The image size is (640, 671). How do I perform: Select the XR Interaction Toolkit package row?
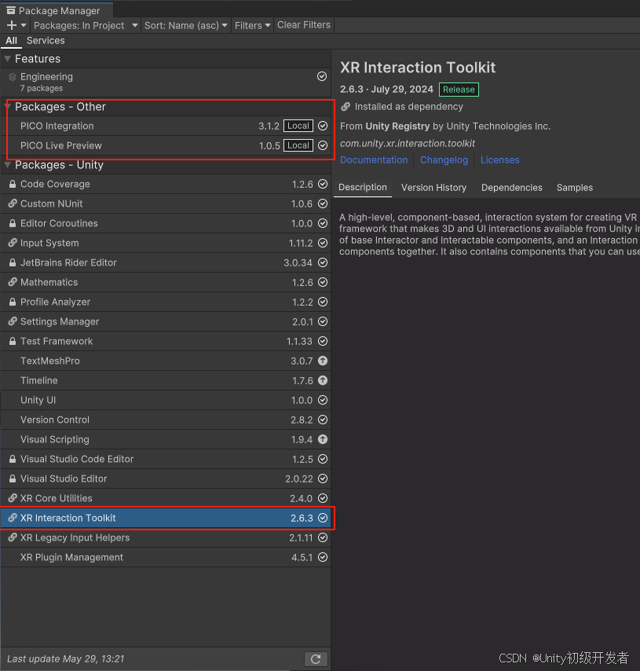tap(166, 518)
